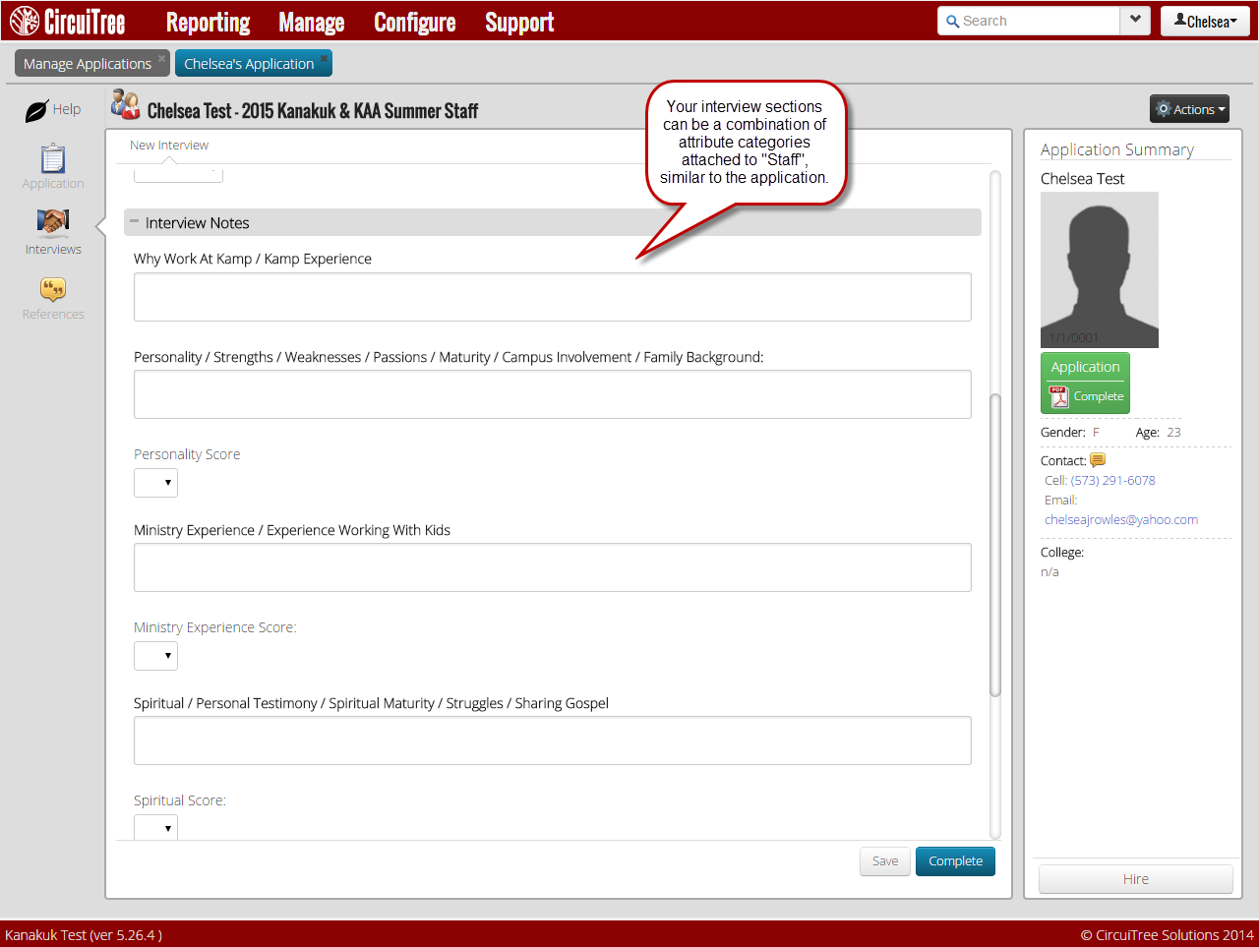The width and height of the screenshot is (1259, 947).
Task: Open the References quote bubble icon
Action: (53, 289)
